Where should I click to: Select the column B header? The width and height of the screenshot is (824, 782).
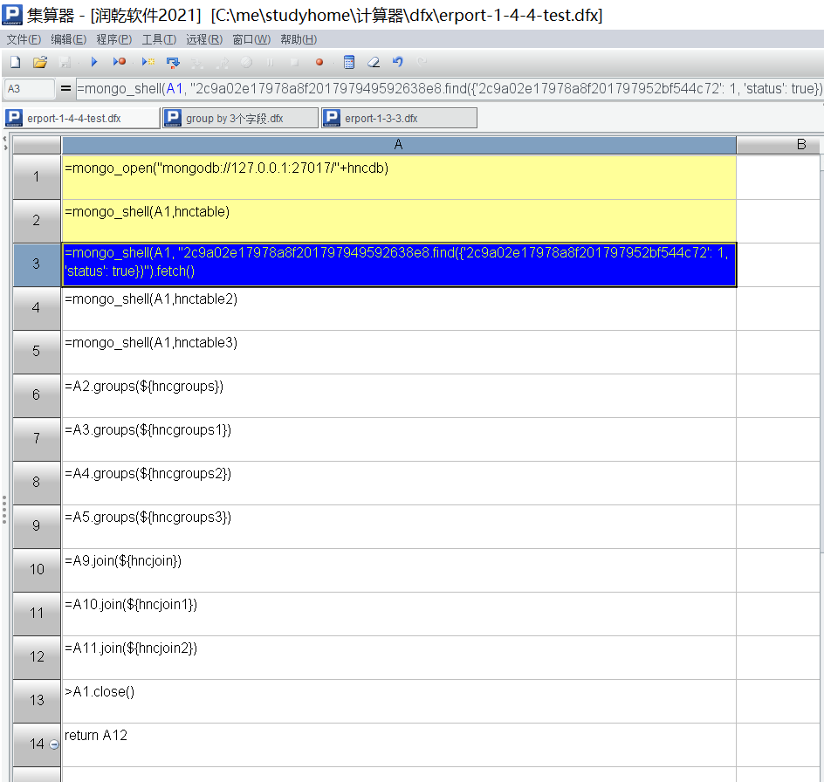(779, 145)
